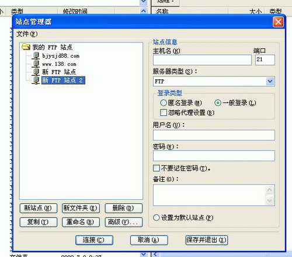Image resolution: width=292 pixels, height=257 pixels.
Task: Toggle the 不要记住密码 checkbox
Action: (x=157, y=168)
